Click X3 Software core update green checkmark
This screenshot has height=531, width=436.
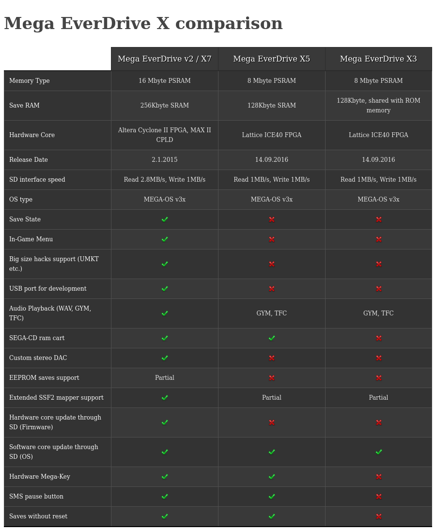click(379, 452)
